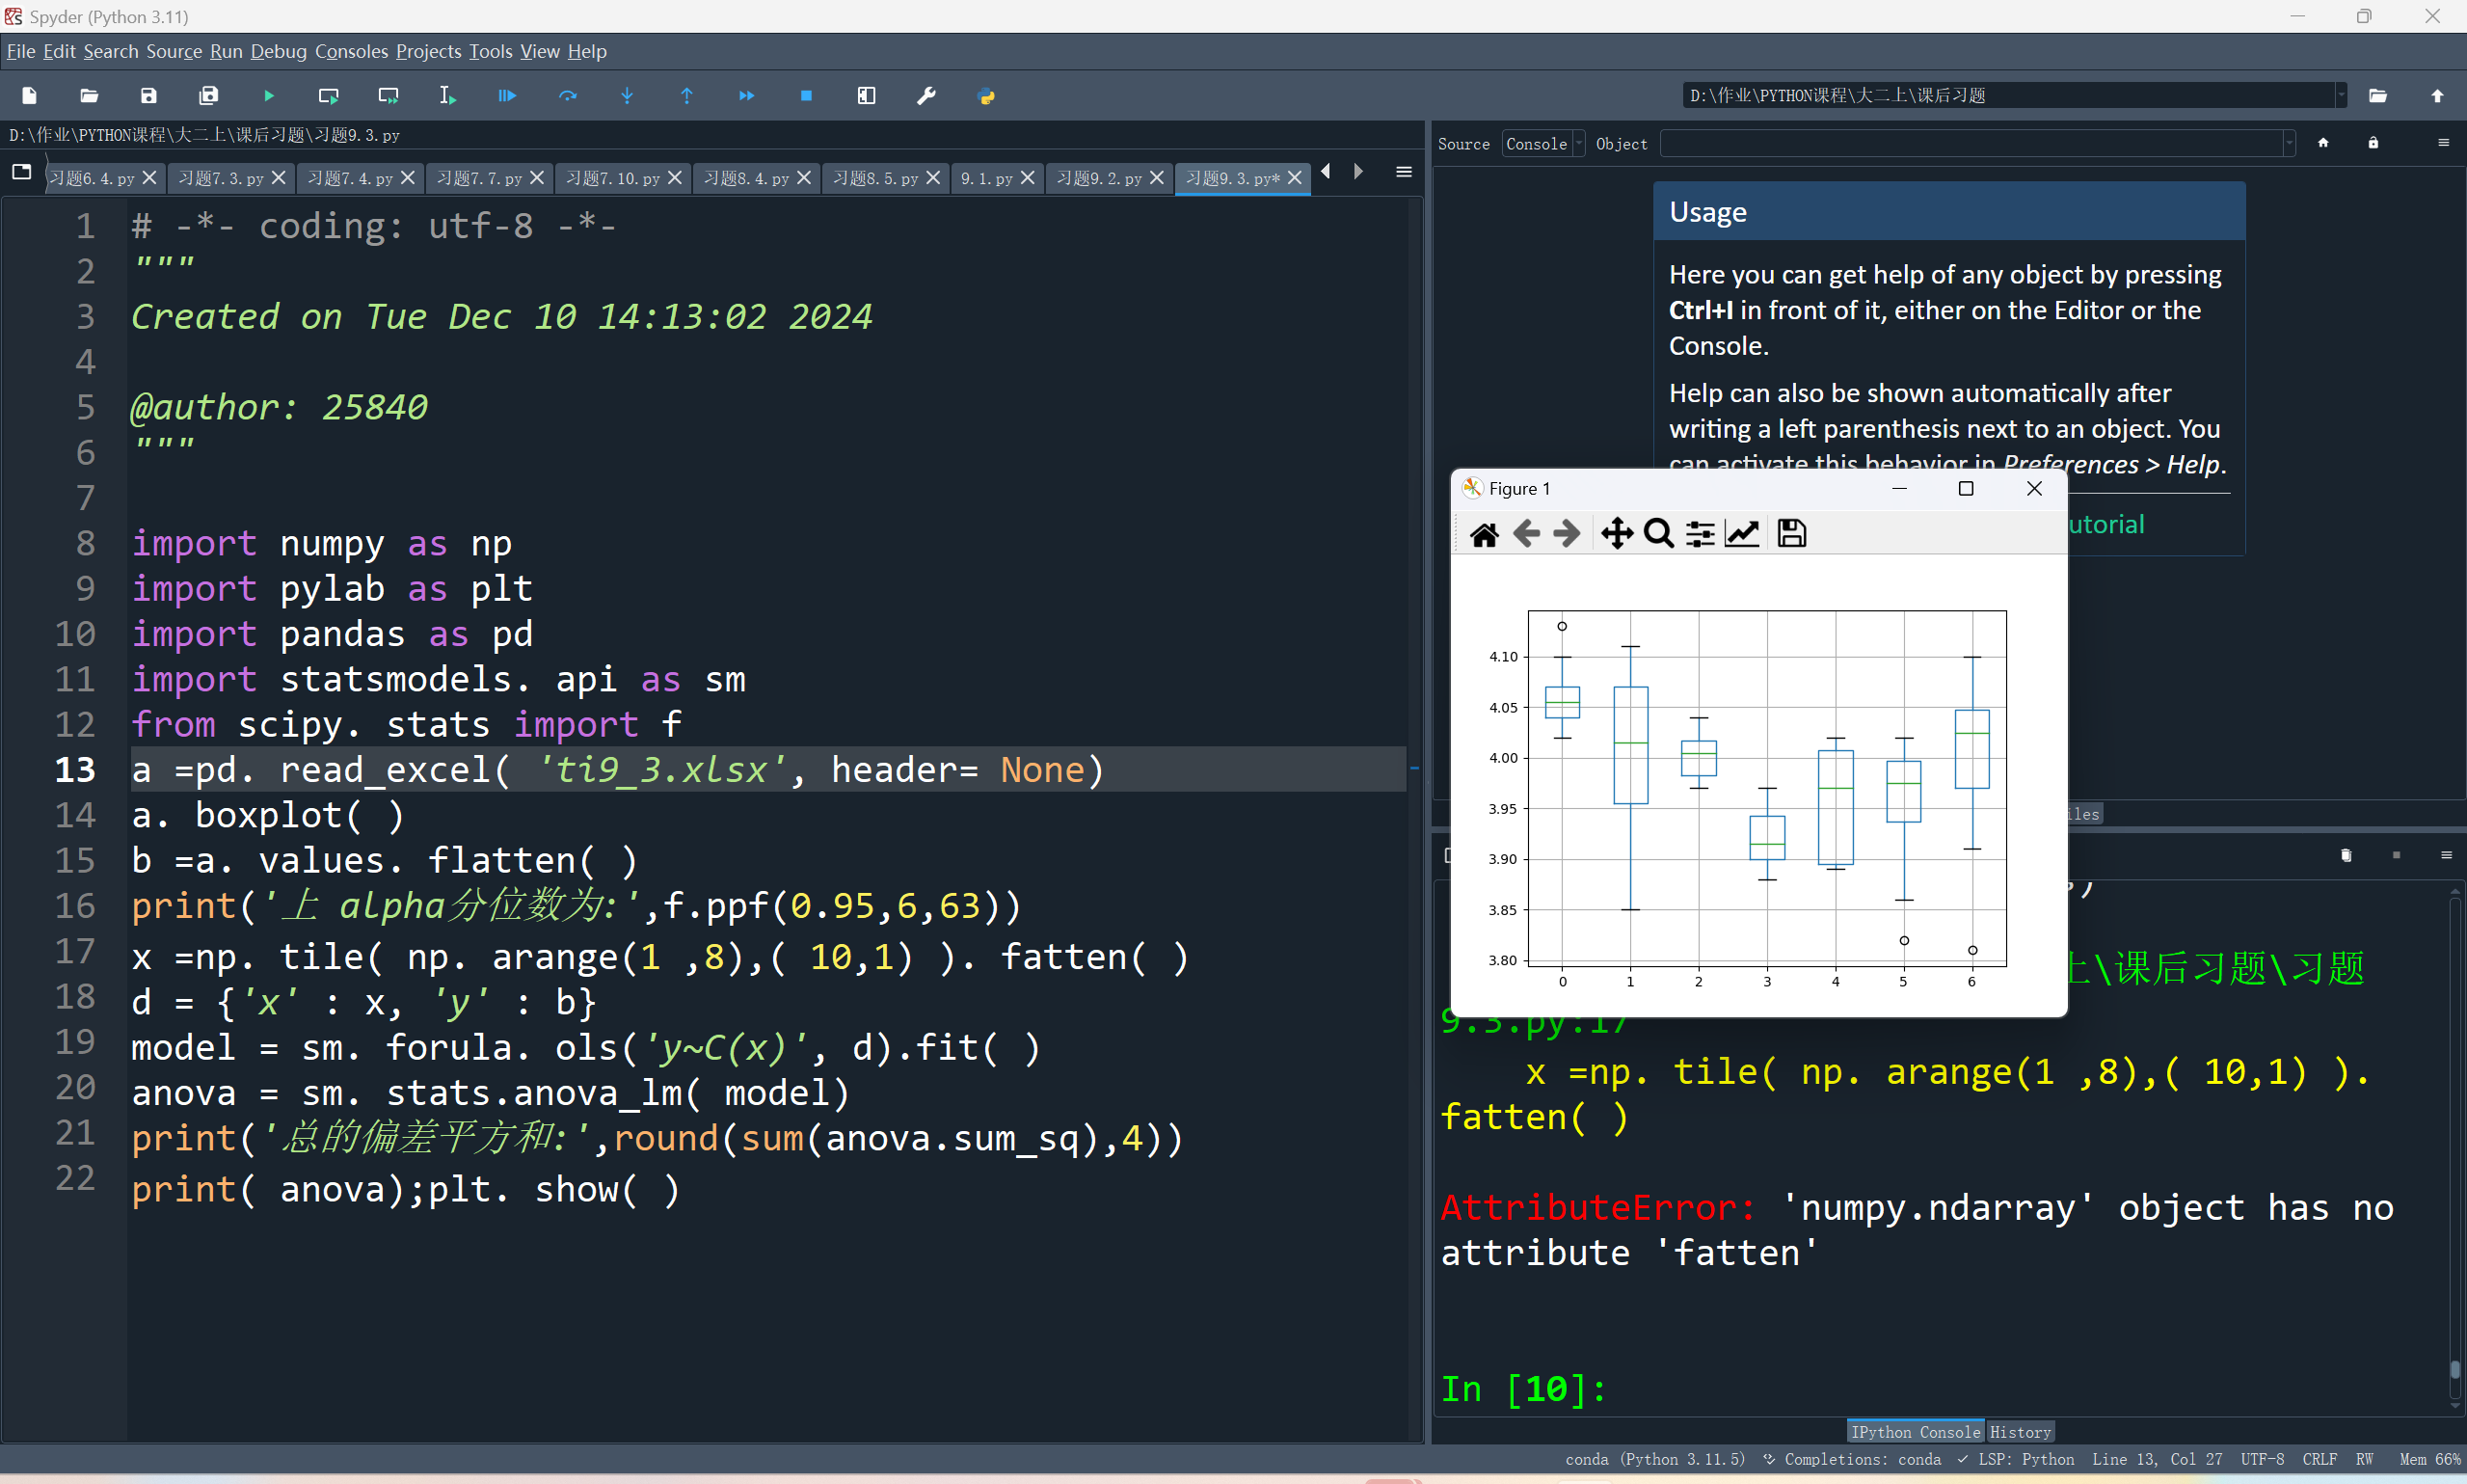Viewport: 2467px width, 1484px height.
Task: Expand the working directory path dropdown
Action: point(2340,95)
